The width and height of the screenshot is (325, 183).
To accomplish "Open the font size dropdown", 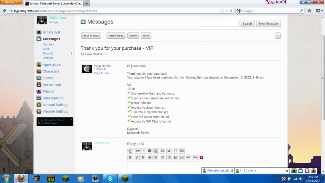I will tap(140, 151).
